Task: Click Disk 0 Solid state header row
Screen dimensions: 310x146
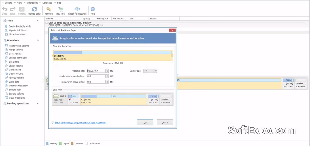Action: [x=177, y=24]
